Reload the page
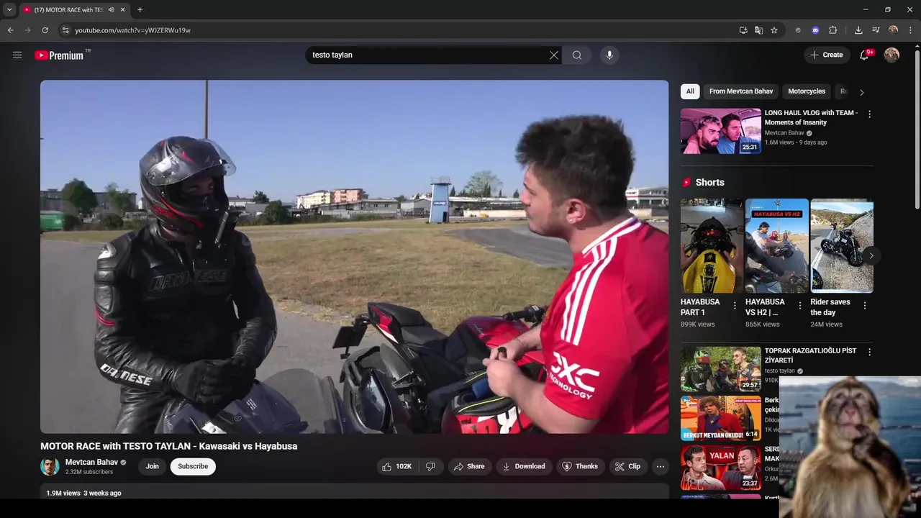This screenshot has height=518, width=921. point(45,30)
